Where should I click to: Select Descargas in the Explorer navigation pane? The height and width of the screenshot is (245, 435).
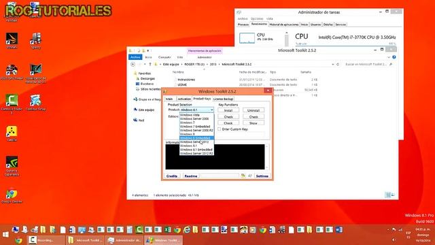[x=147, y=79]
